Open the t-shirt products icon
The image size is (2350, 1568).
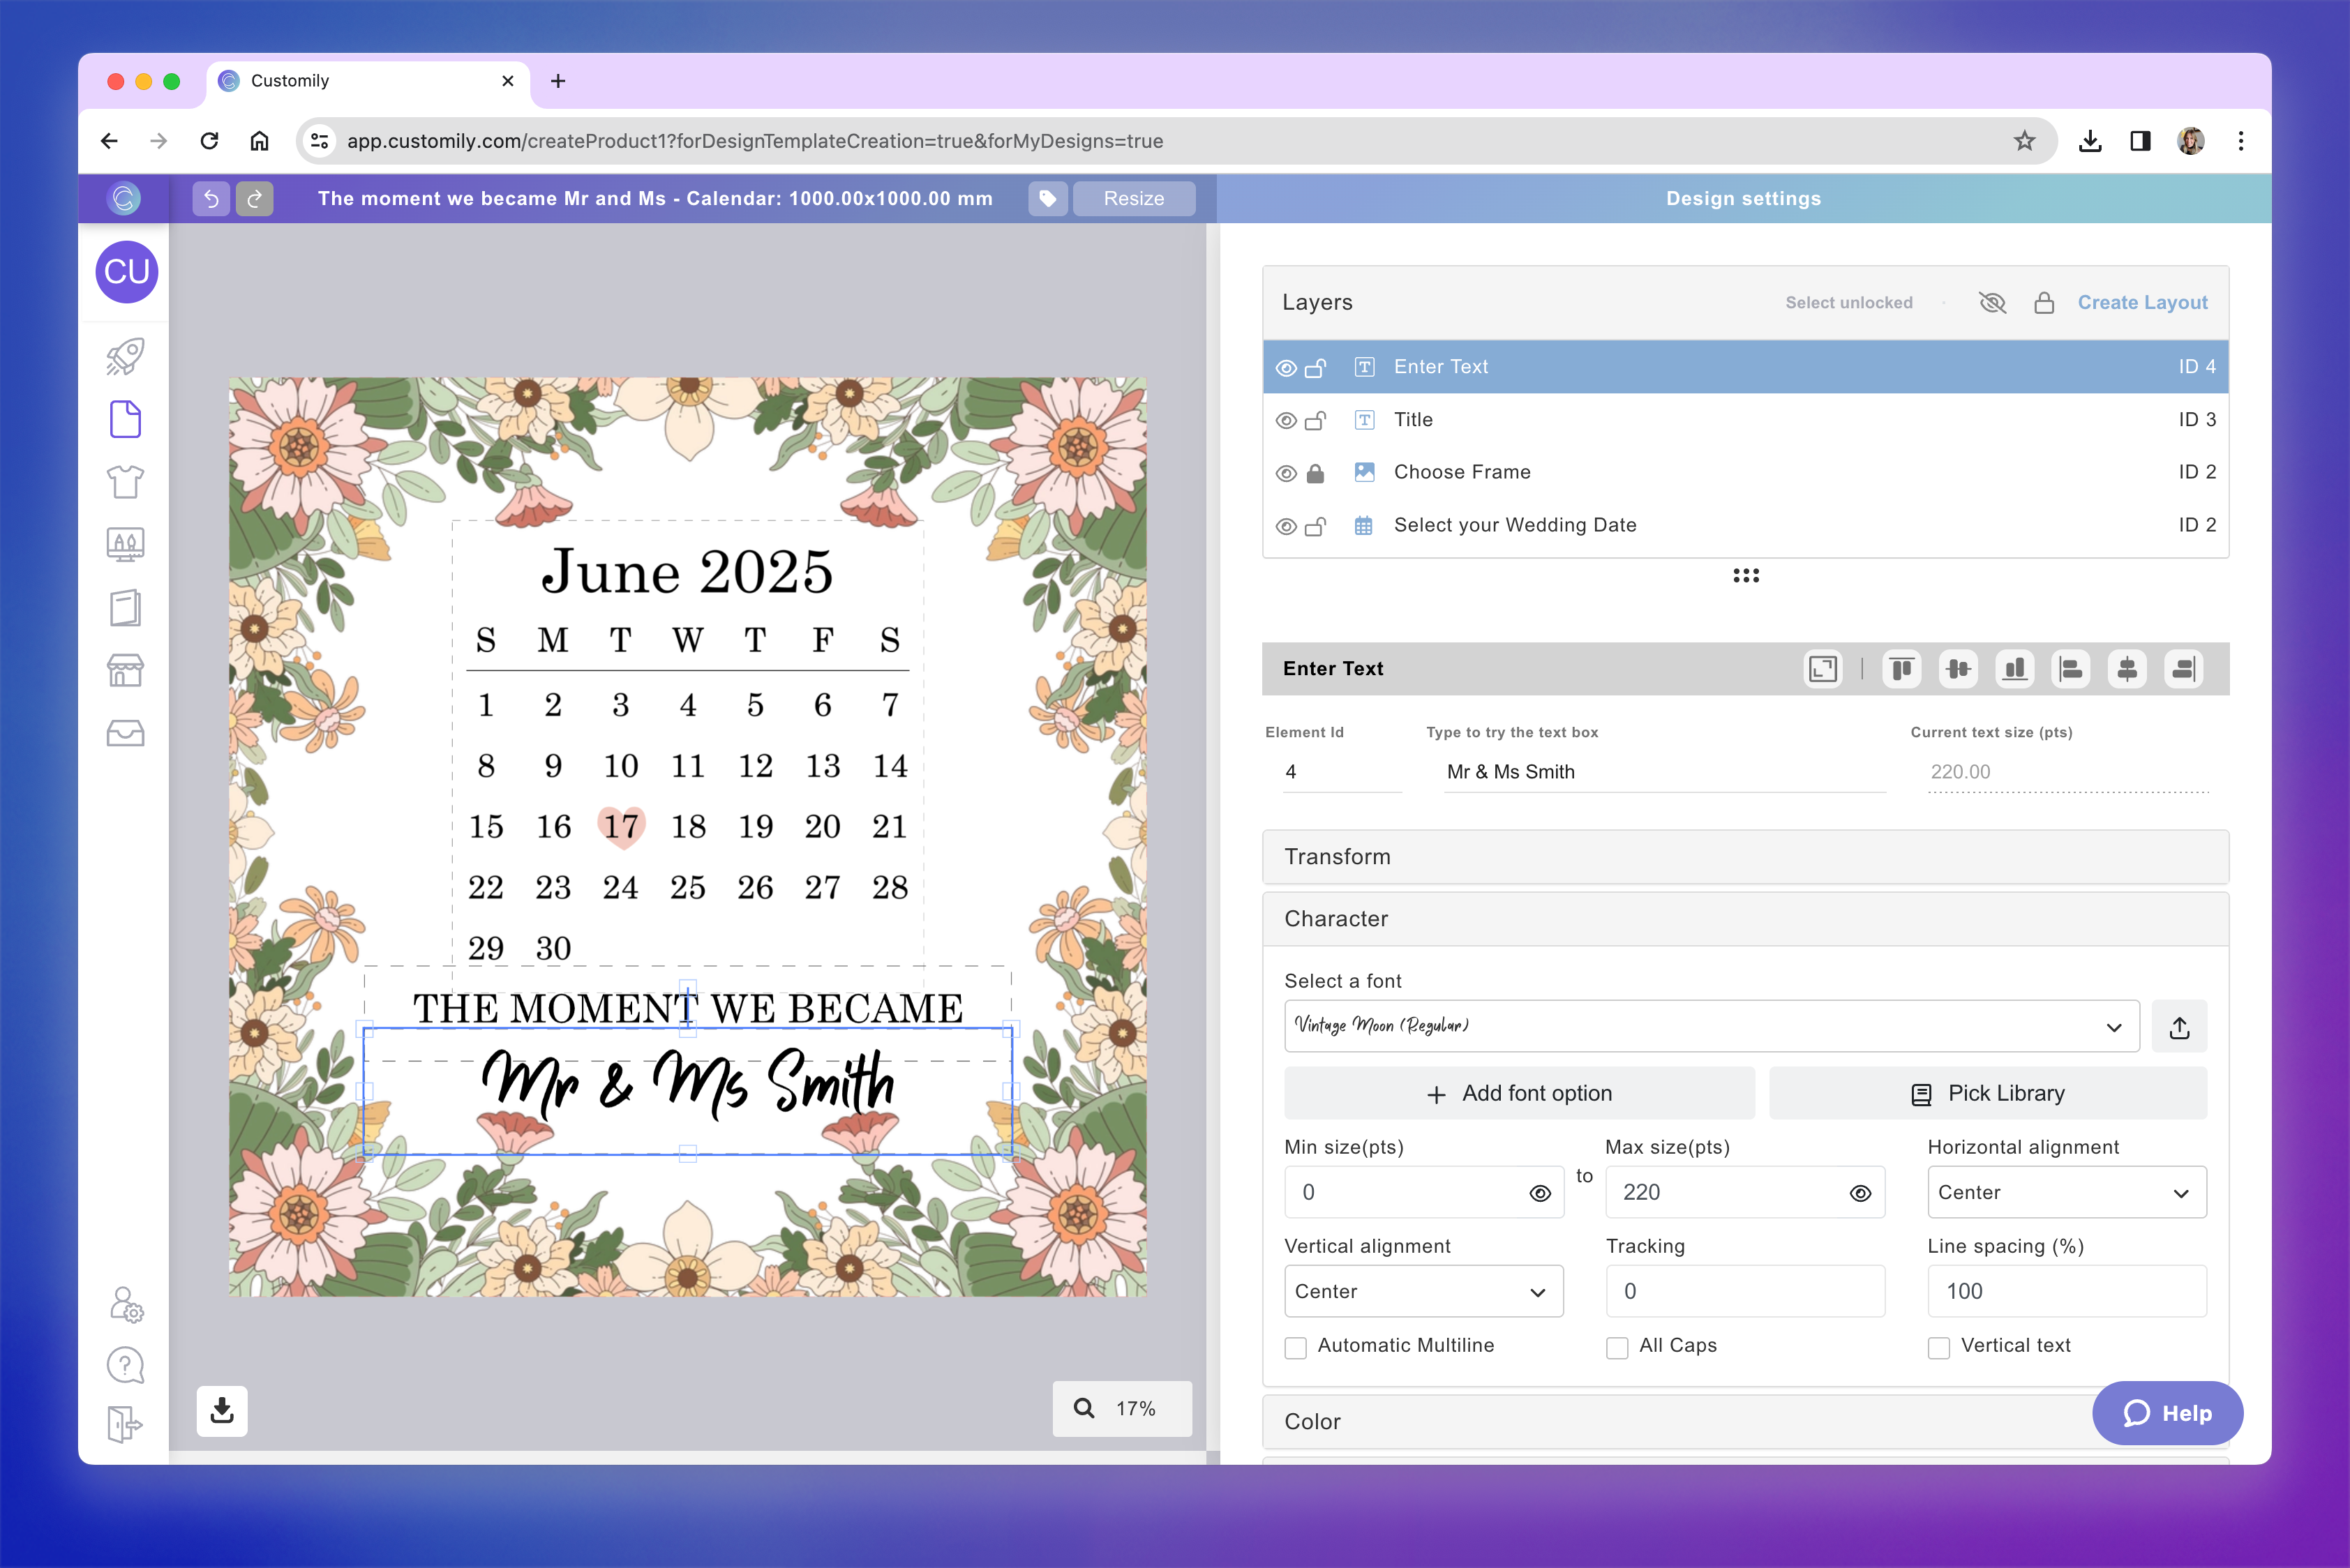pyautogui.click(x=125, y=482)
